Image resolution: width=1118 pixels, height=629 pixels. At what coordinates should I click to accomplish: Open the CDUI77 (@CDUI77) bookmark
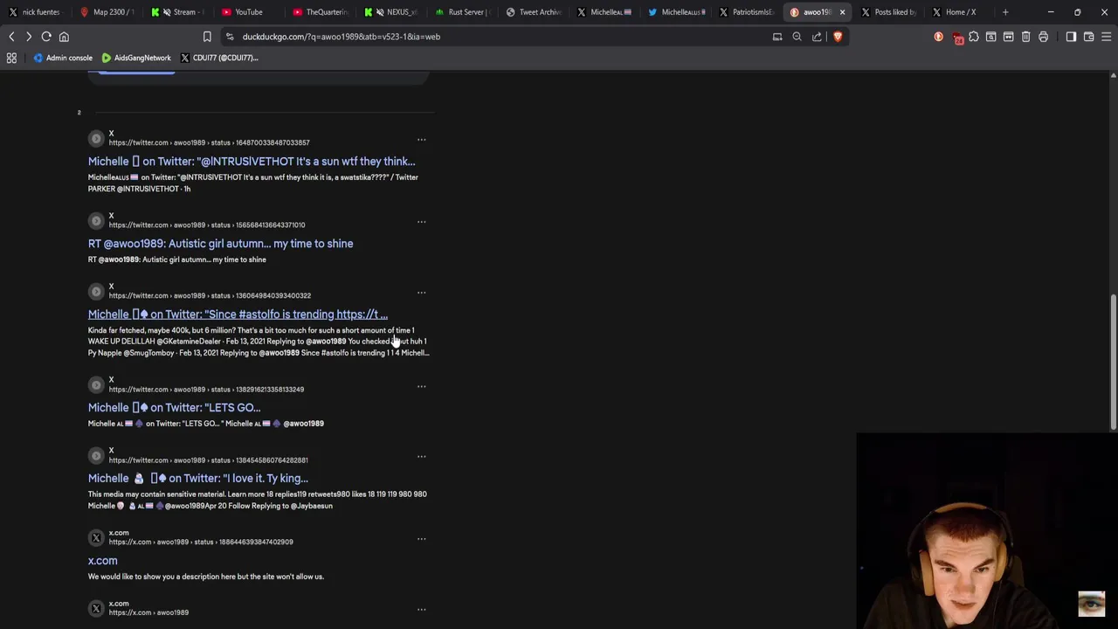pyautogui.click(x=219, y=58)
